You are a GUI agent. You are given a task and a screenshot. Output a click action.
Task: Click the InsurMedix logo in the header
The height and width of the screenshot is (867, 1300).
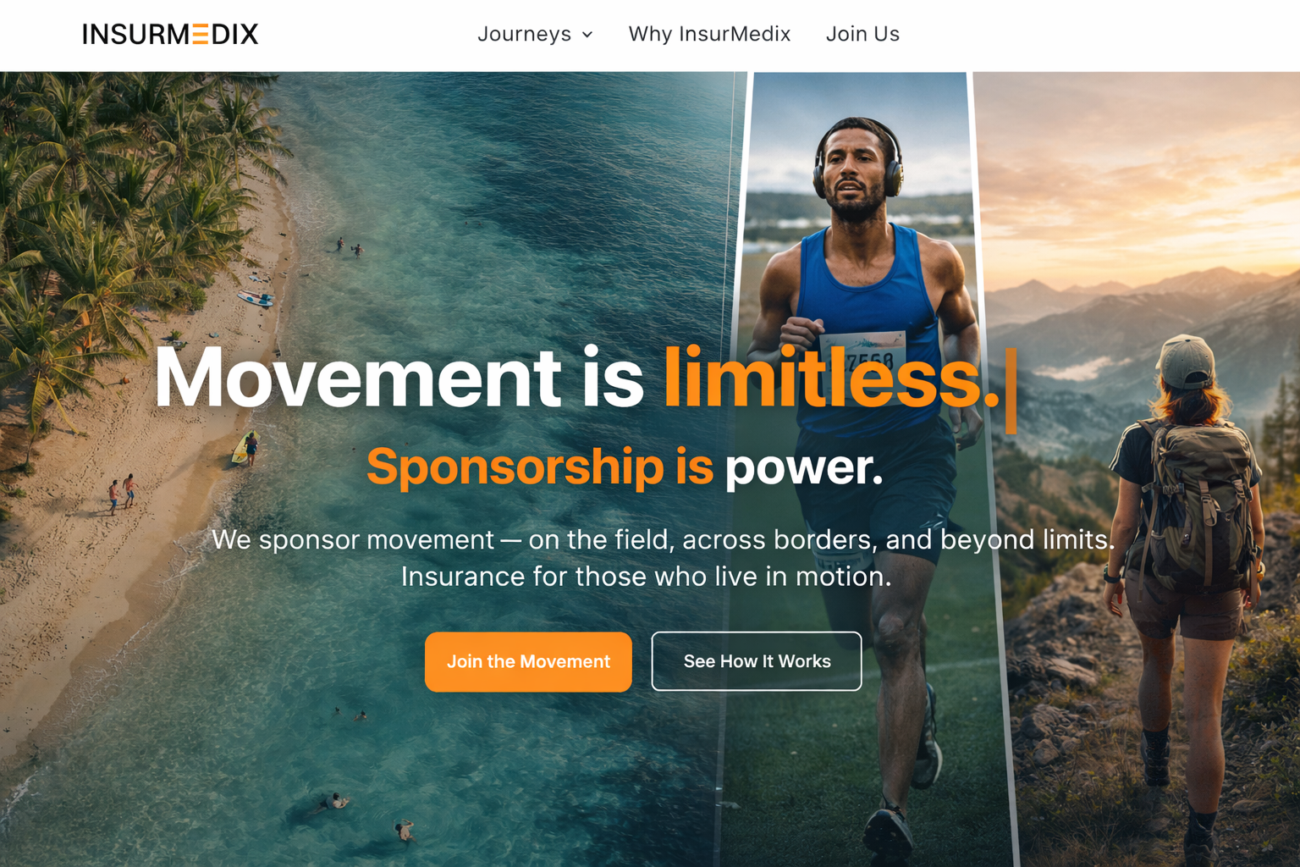coord(170,34)
